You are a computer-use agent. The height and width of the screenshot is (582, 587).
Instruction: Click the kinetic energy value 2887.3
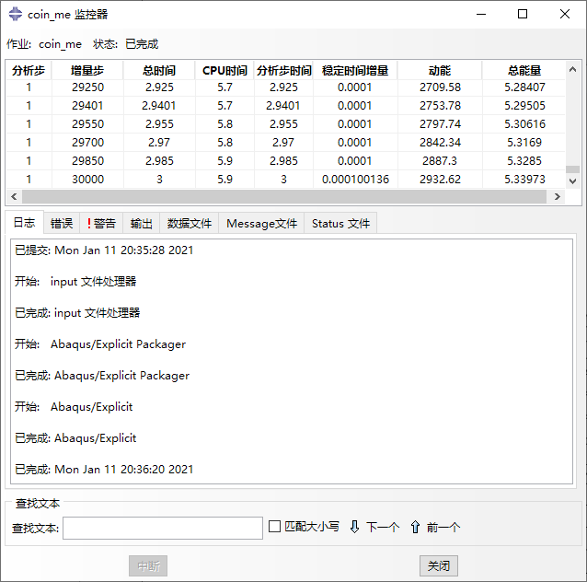point(440,160)
